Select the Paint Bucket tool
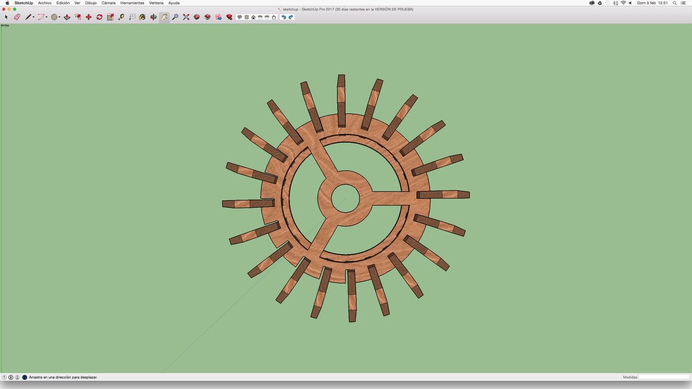Screen dimensions: 692x389 coord(142,17)
